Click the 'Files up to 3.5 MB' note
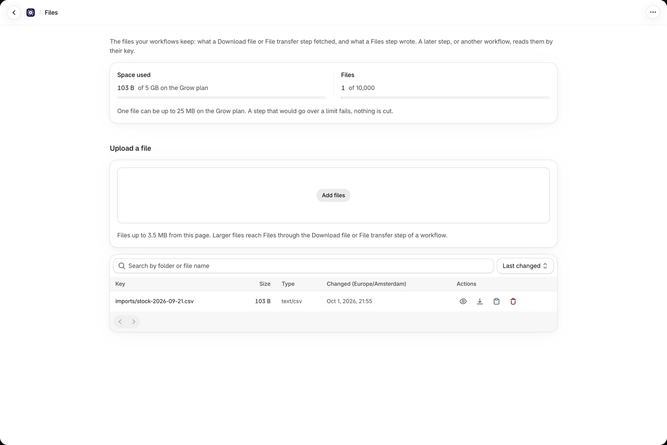Image resolution: width=667 pixels, height=445 pixels. [x=282, y=235]
